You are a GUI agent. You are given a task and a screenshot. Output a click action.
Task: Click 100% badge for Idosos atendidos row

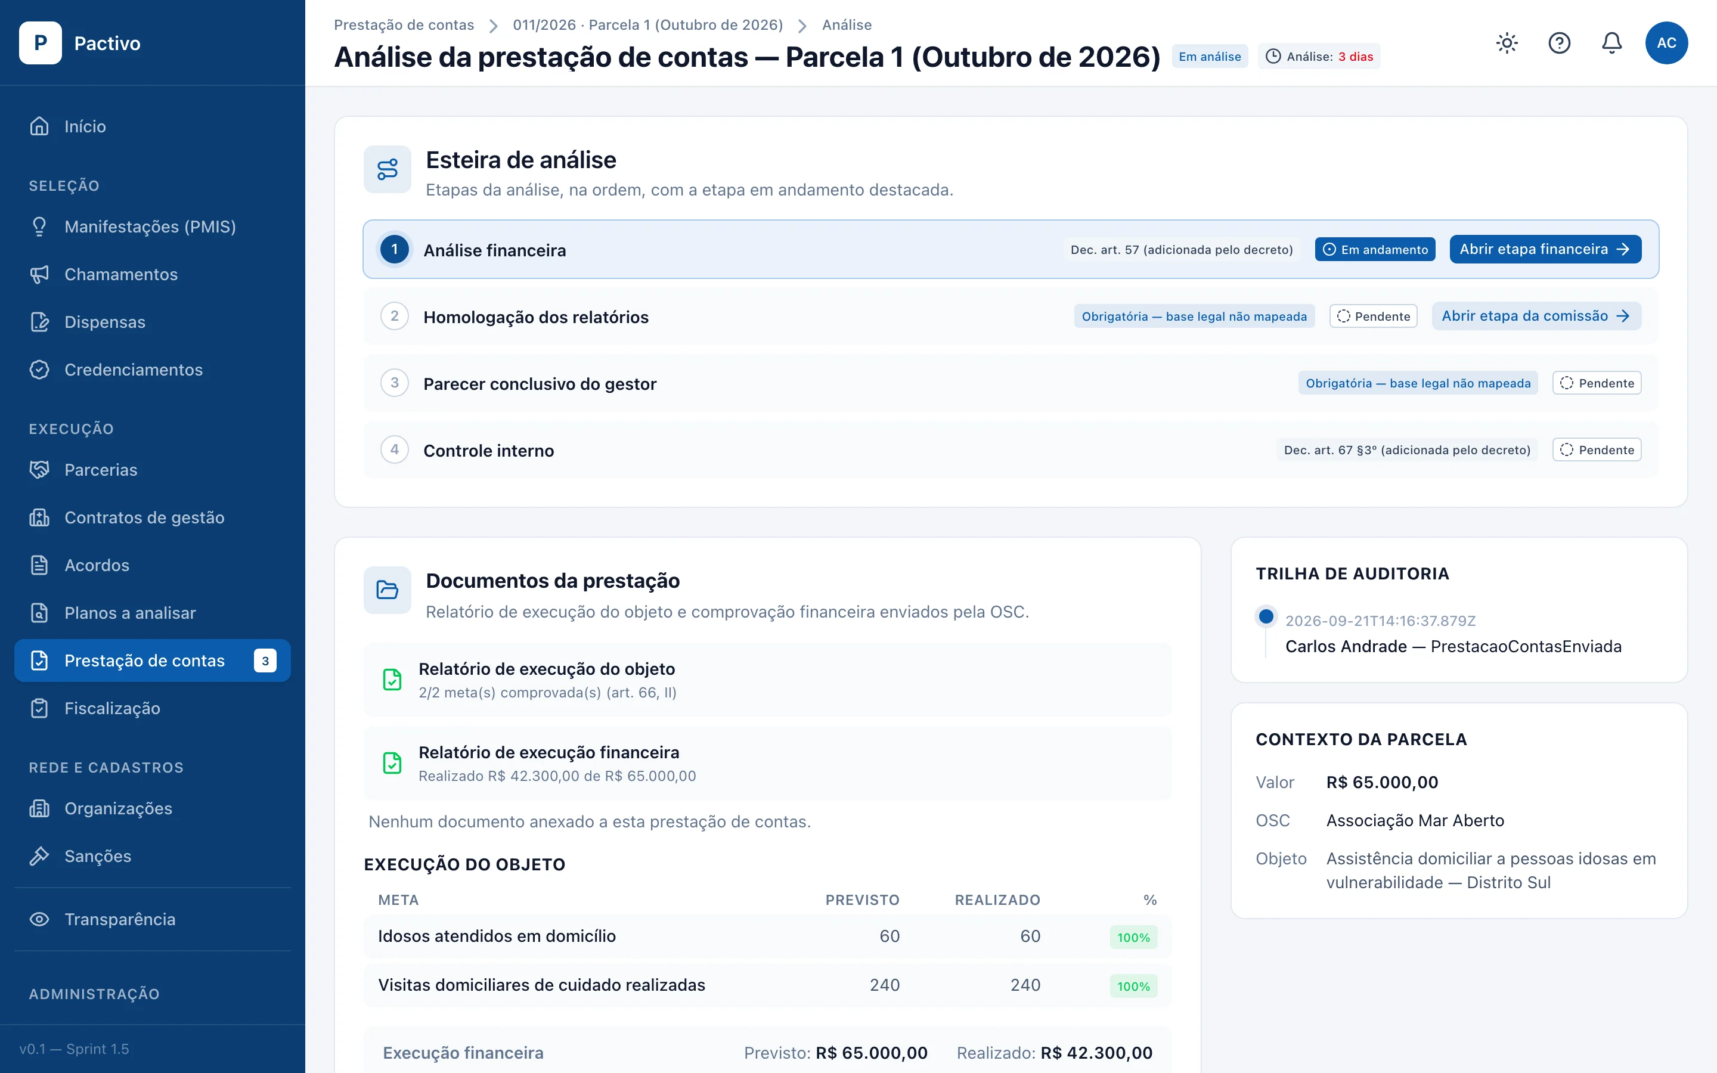(x=1133, y=938)
